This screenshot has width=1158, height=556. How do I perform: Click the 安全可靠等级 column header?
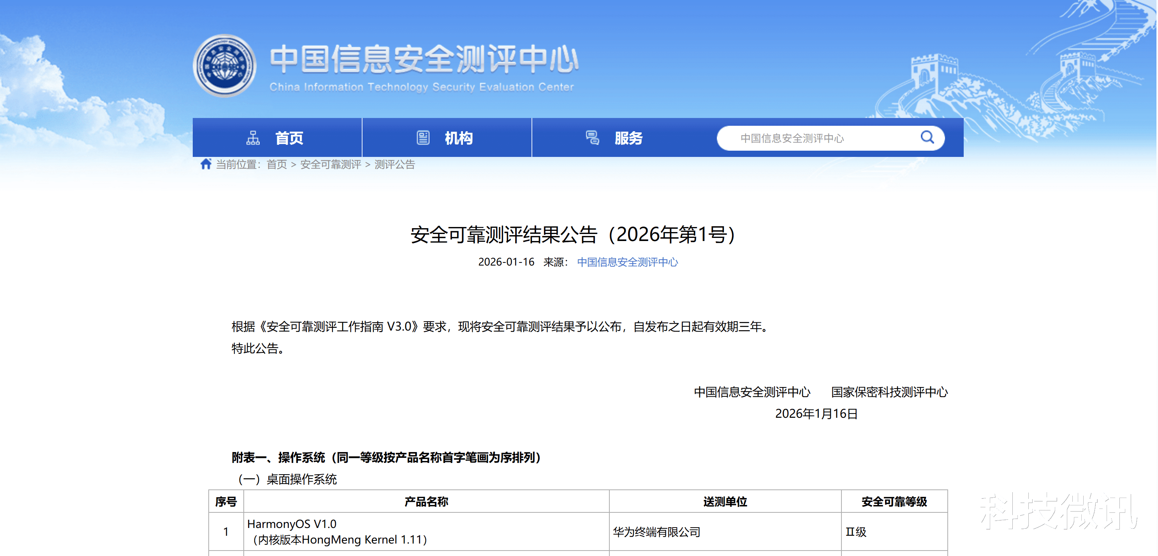point(894,501)
